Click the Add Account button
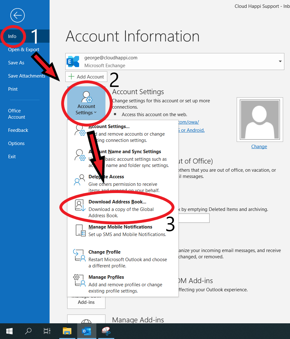The height and width of the screenshot is (339, 290). 86,77
